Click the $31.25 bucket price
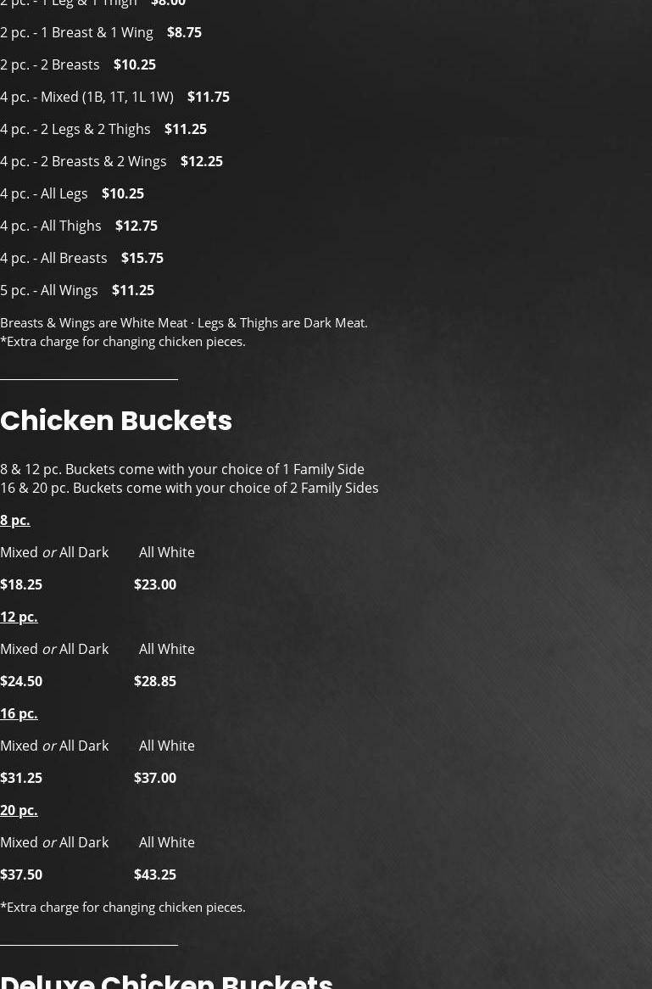 tap(21, 778)
